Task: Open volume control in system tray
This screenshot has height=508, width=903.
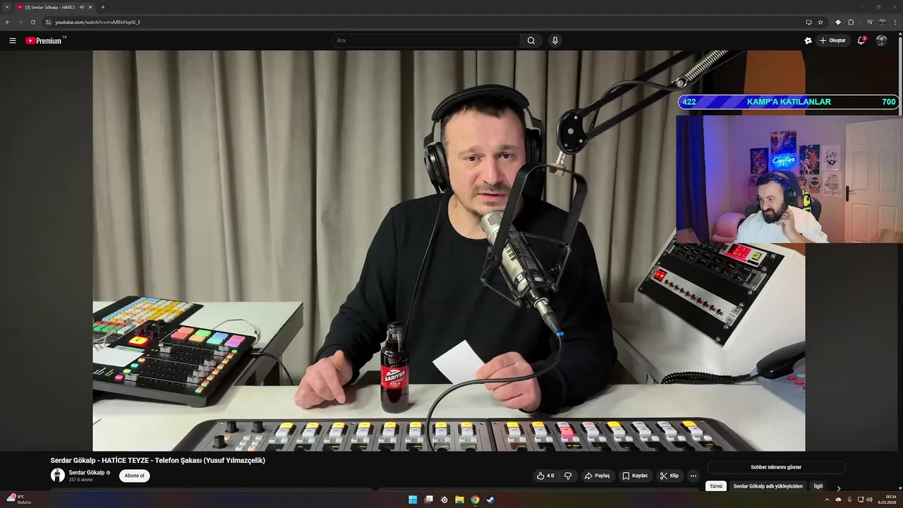Action: 869,500
